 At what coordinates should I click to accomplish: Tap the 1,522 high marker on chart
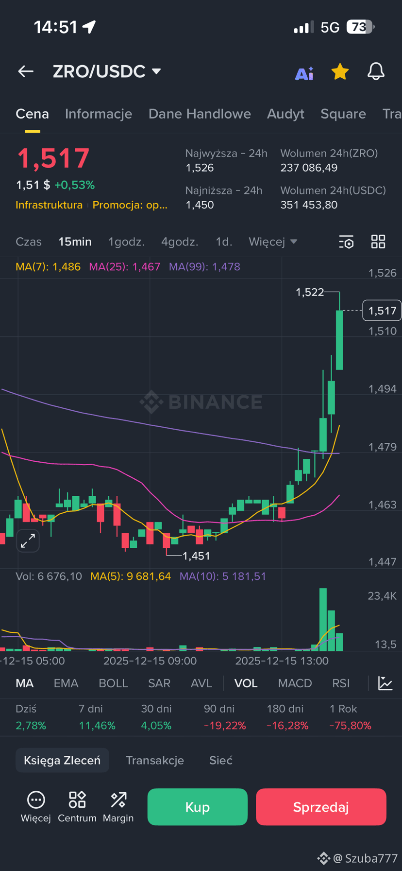[310, 292]
